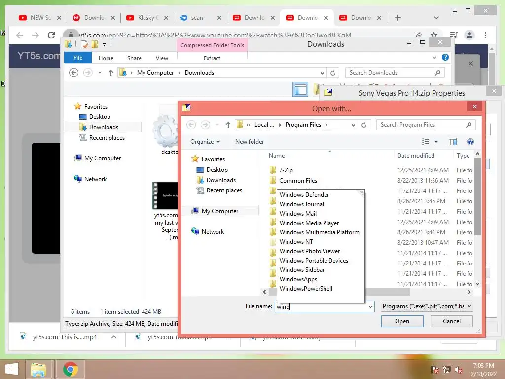The image size is (505, 379).
Task: Toggle preview pane icon in Open with dialog
Action: point(453,142)
